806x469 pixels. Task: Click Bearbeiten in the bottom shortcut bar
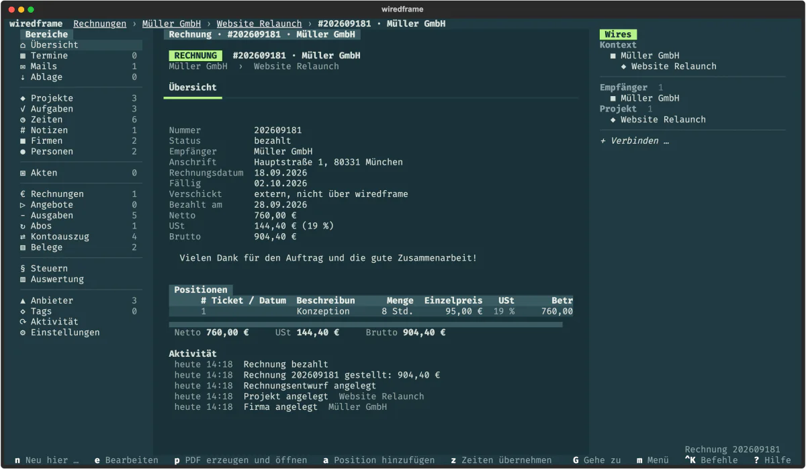pyautogui.click(x=126, y=460)
